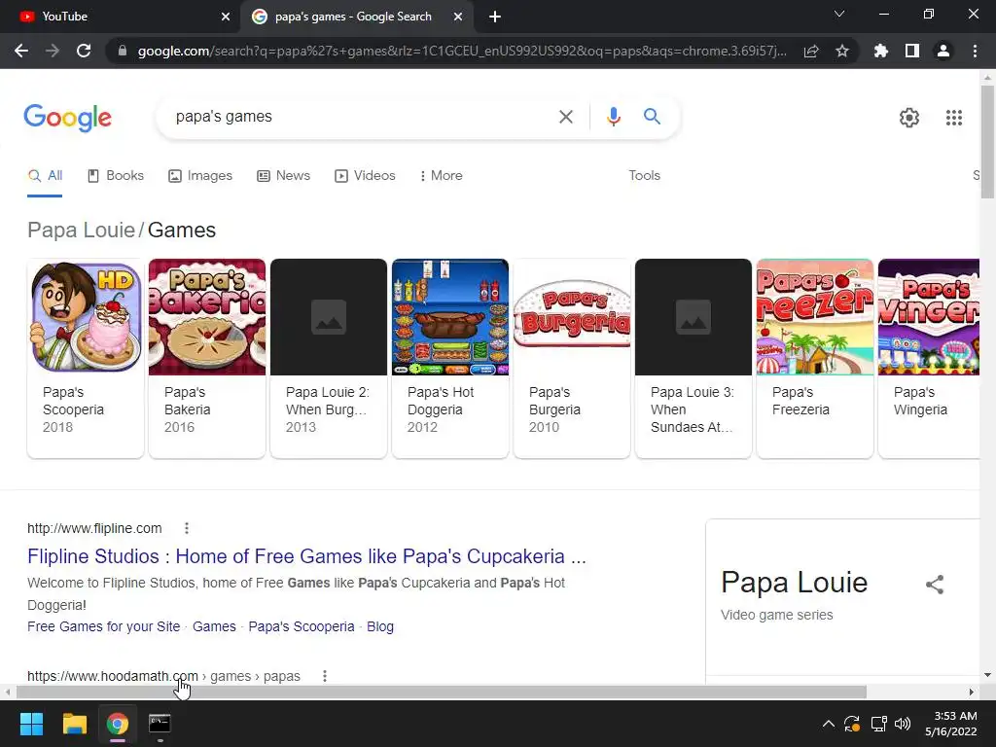Go back to the previous page
The width and height of the screenshot is (996, 747).
coord(21,51)
